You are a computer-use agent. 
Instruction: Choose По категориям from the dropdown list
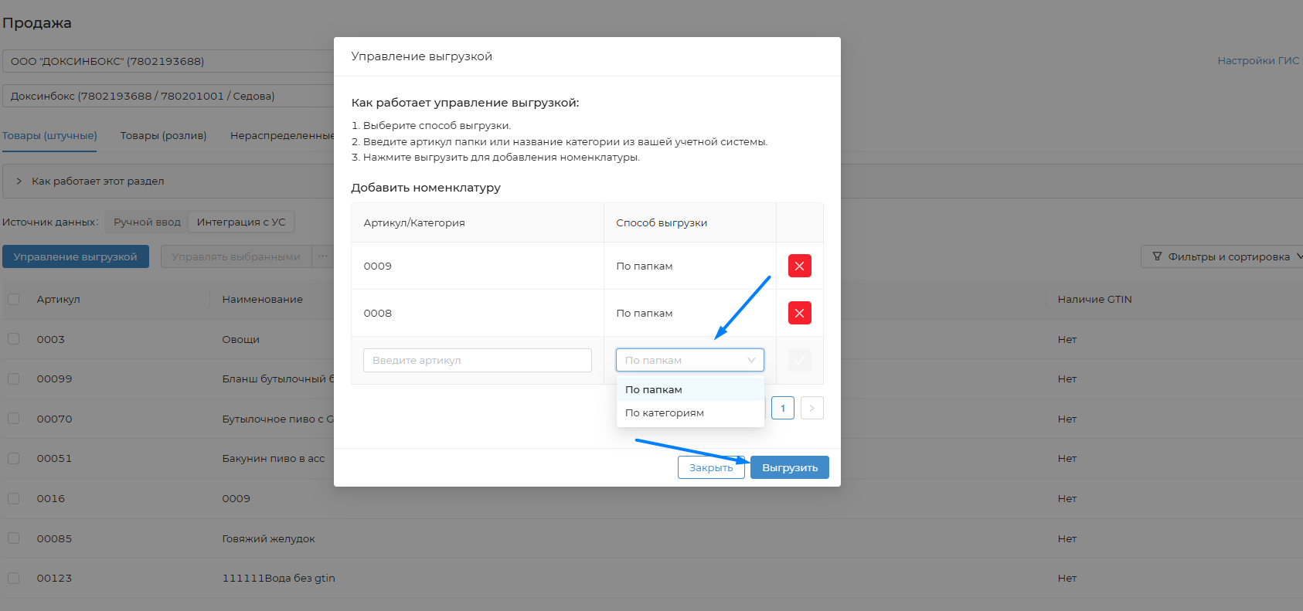(665, 412)
